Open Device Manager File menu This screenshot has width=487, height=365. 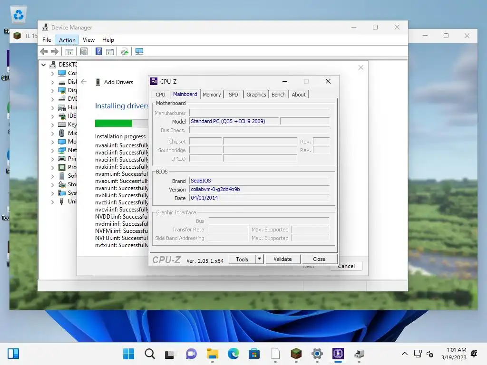coord(47,40)
